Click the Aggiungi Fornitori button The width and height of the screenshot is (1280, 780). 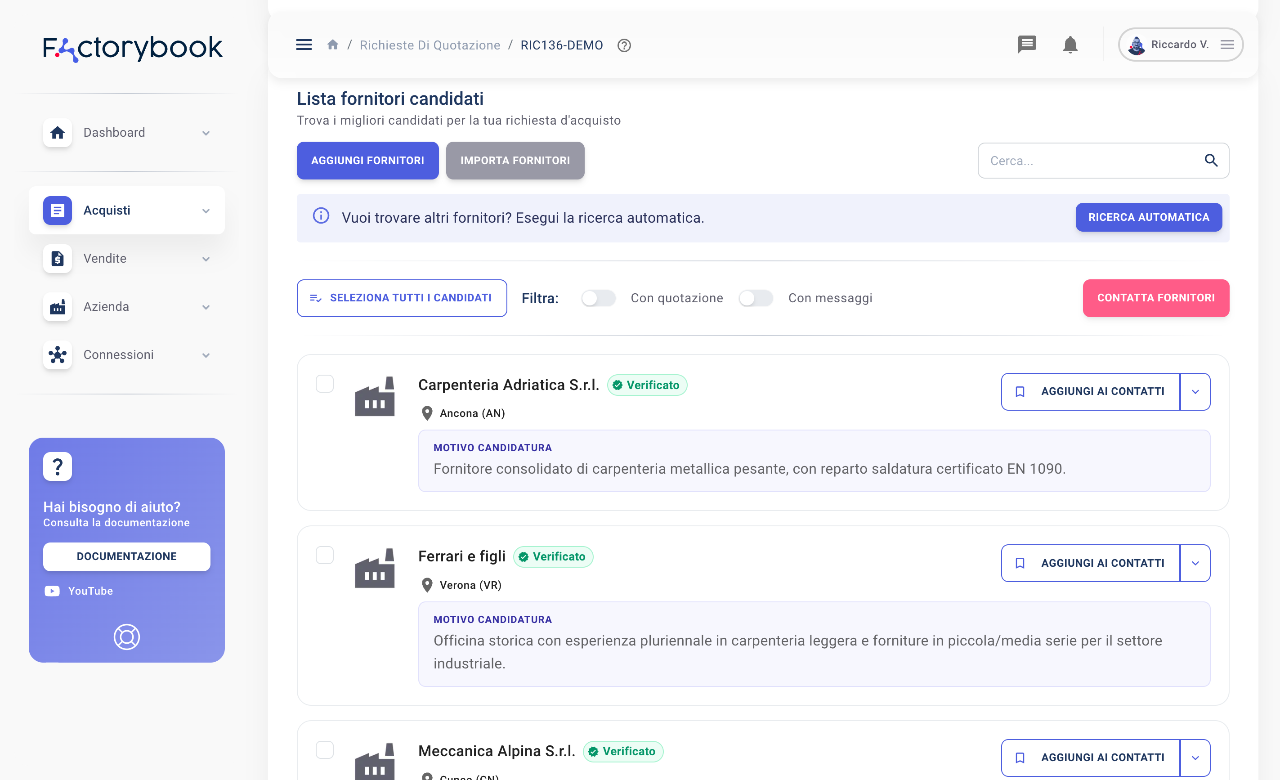[368, 161]
